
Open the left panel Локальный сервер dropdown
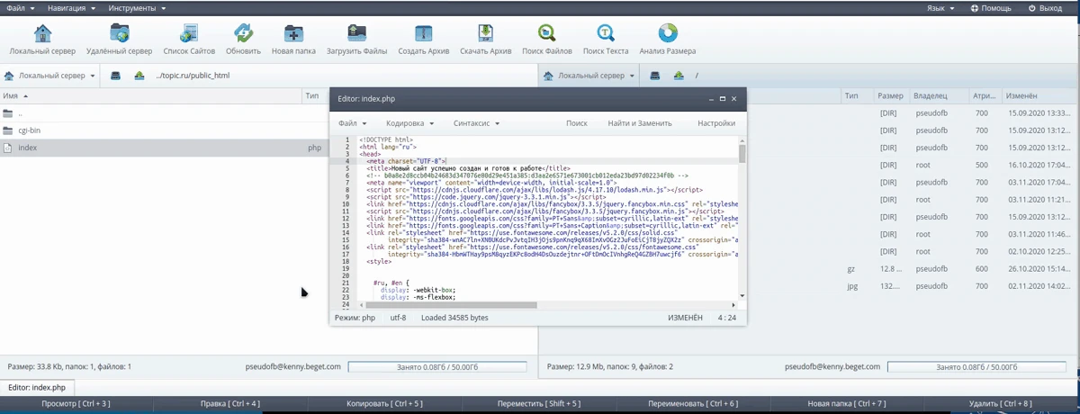click(x=50, y=76)
